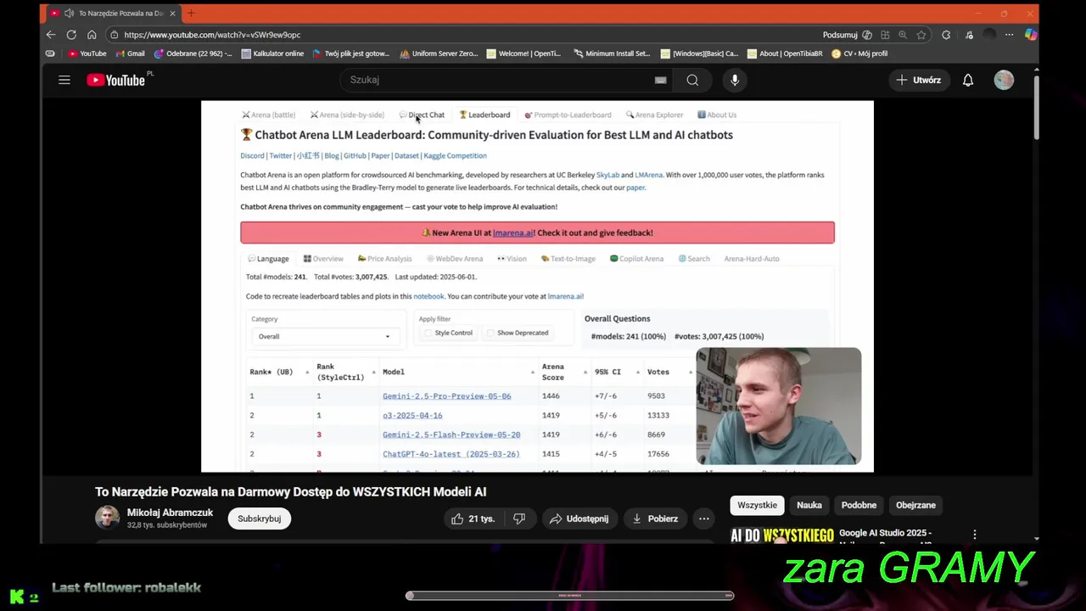Close the YouTube browser tab
This screenshot has height=611, width=1086.
pos(172,14)
